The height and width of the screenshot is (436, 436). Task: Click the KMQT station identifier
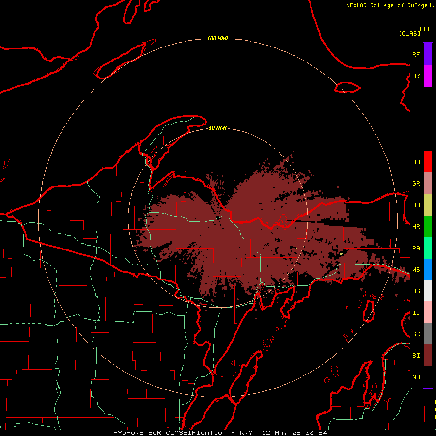click(248, 433)
